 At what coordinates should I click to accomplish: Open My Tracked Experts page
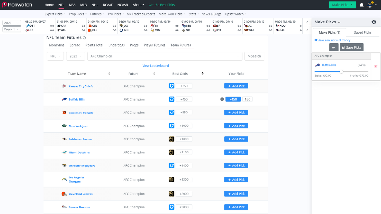click(141, 14)
